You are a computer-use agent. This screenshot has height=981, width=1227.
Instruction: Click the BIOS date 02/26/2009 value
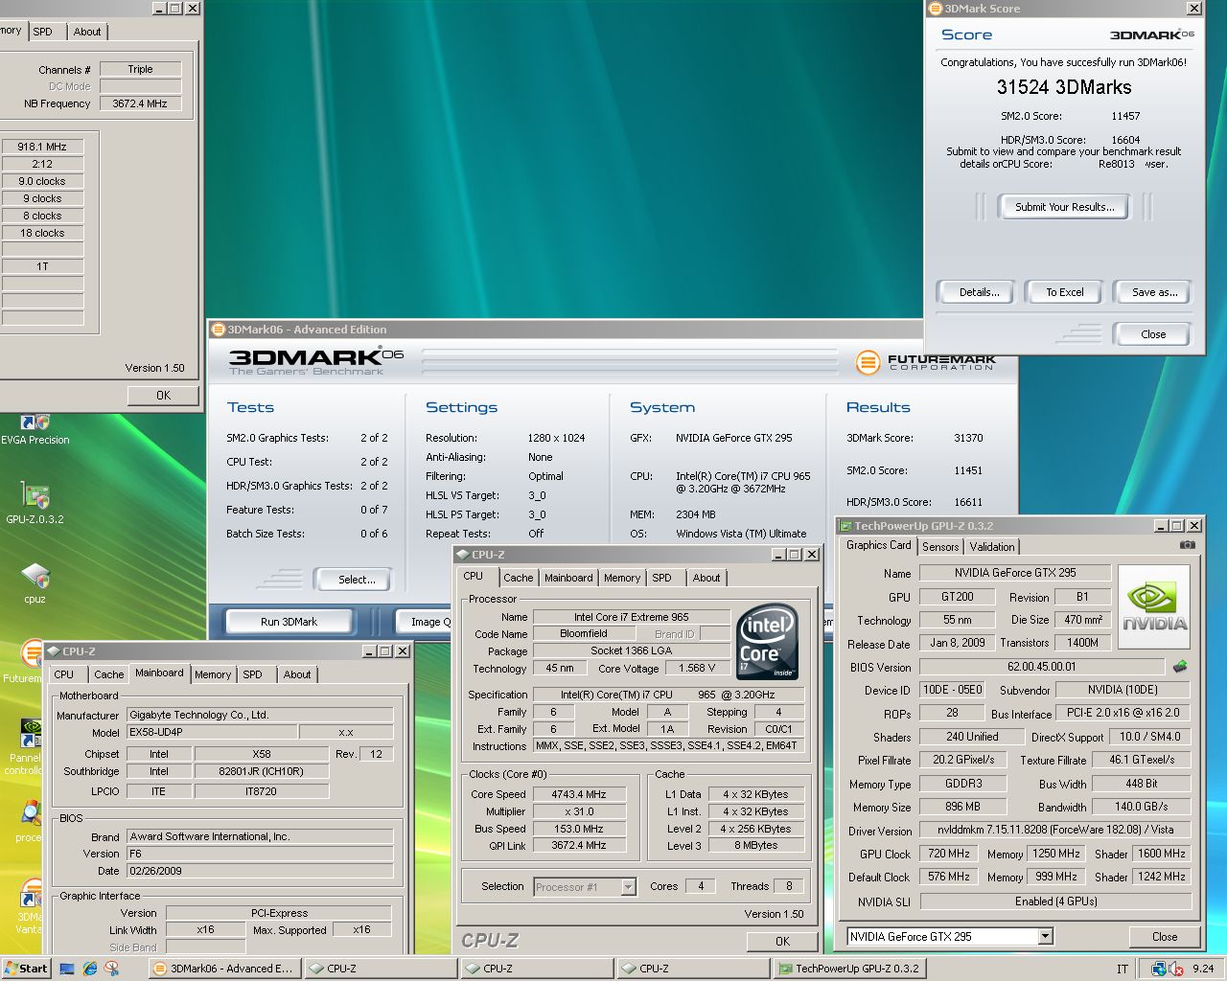tap(260, 871)
